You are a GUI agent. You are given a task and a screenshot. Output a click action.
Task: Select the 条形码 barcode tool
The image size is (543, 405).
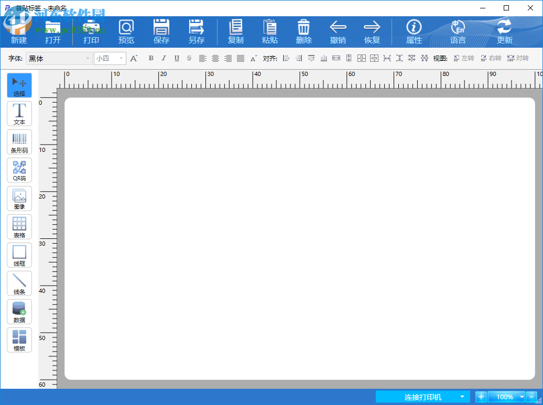coord(19,142)
